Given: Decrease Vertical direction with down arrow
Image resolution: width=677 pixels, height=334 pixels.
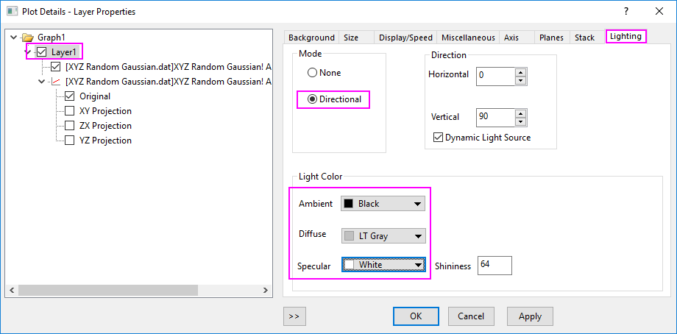Looking at the screenshot, I should point(521,121).
